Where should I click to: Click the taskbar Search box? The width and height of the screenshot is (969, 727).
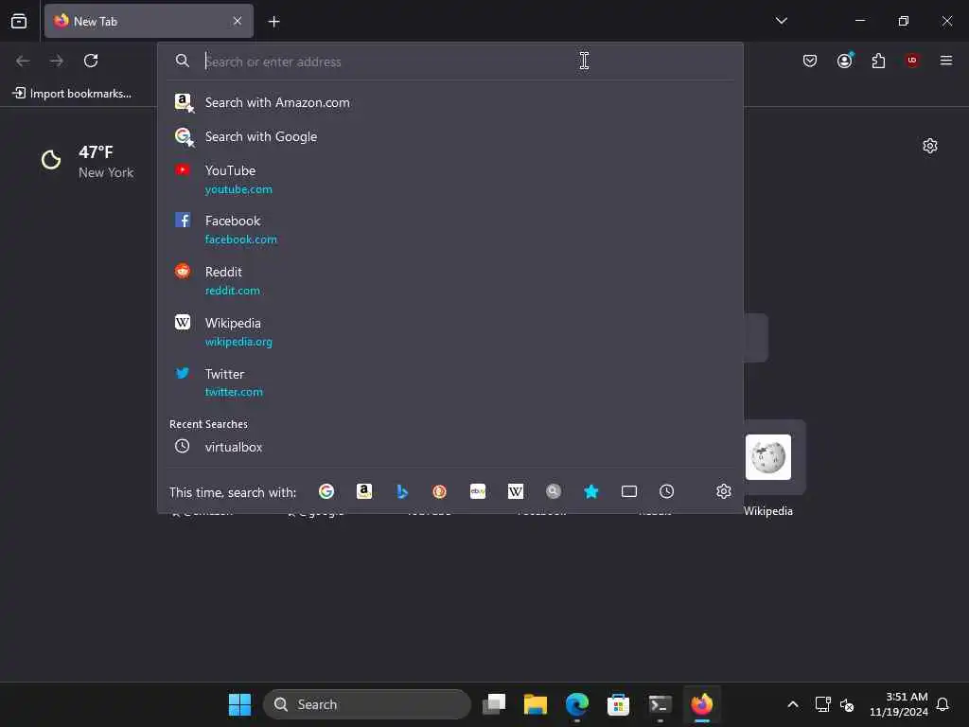(367, 704)
